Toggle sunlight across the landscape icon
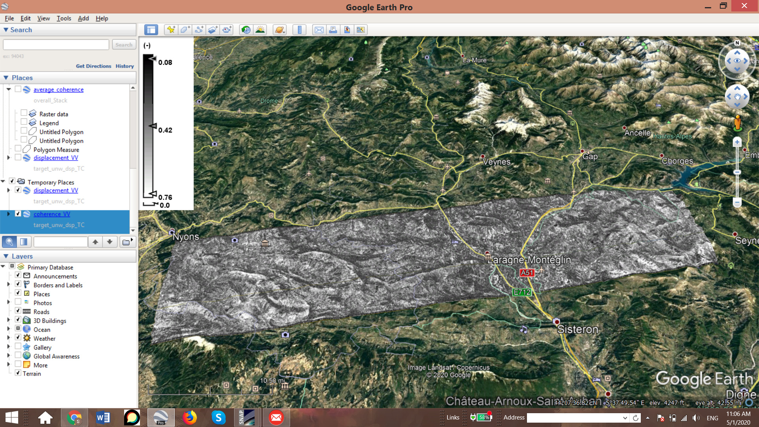The image size is (759, 427). (x=260, y=30)
